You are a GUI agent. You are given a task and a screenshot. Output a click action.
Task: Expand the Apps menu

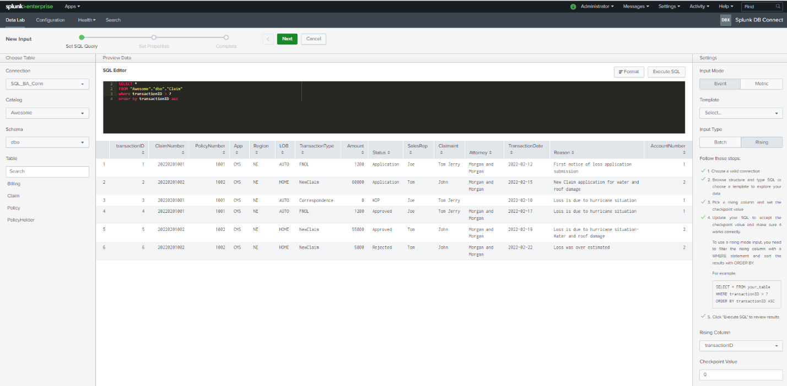pos(72,7)
